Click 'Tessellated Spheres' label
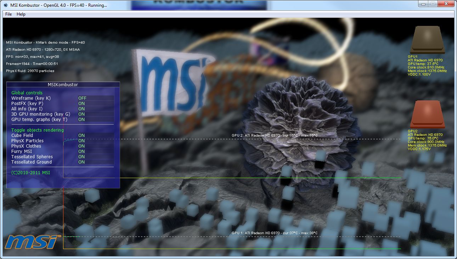 32,157
